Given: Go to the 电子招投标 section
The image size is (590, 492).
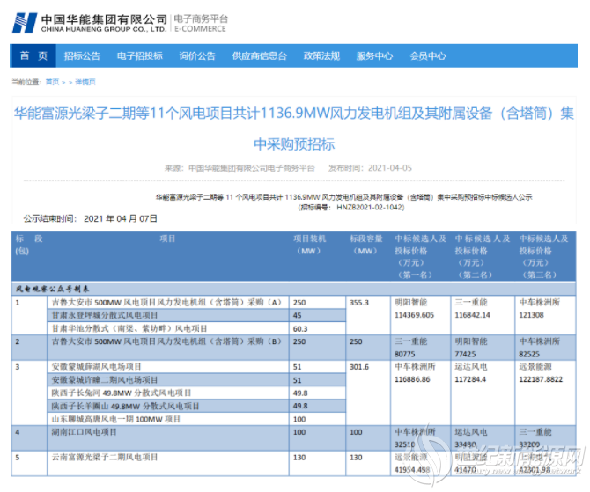Looking at the screenshot, I should (140, 56).
